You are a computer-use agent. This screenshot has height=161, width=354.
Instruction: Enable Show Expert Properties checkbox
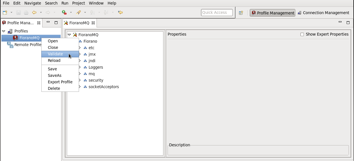tap(302, 34)
